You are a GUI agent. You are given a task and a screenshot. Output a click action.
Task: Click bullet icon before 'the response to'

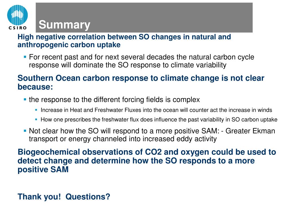pos(25,100)
